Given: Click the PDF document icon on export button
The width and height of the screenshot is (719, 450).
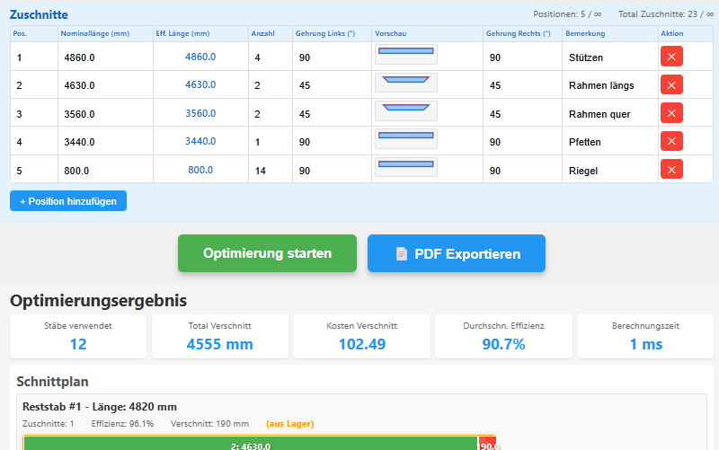Looking at the screenshot, I should point(402,254).
